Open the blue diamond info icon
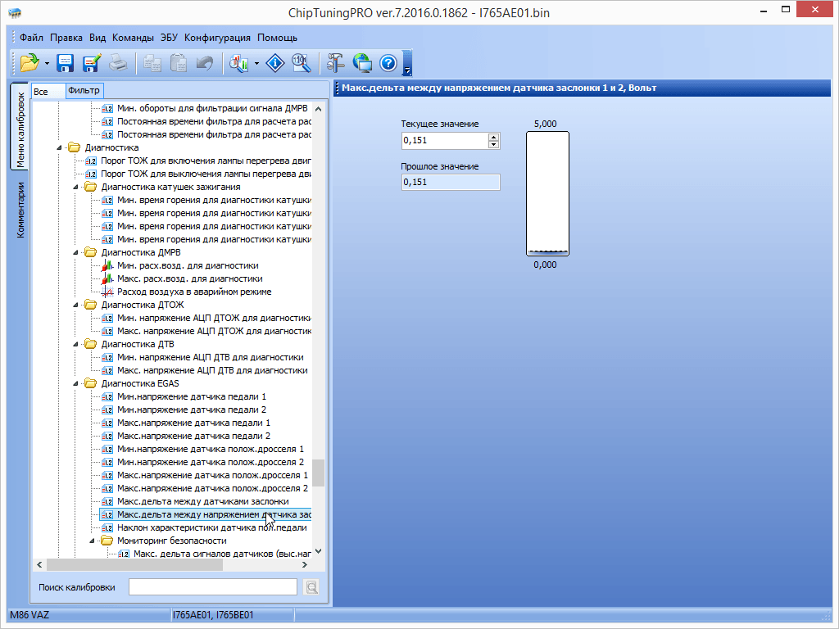839x629 pixels. point(275,63)
